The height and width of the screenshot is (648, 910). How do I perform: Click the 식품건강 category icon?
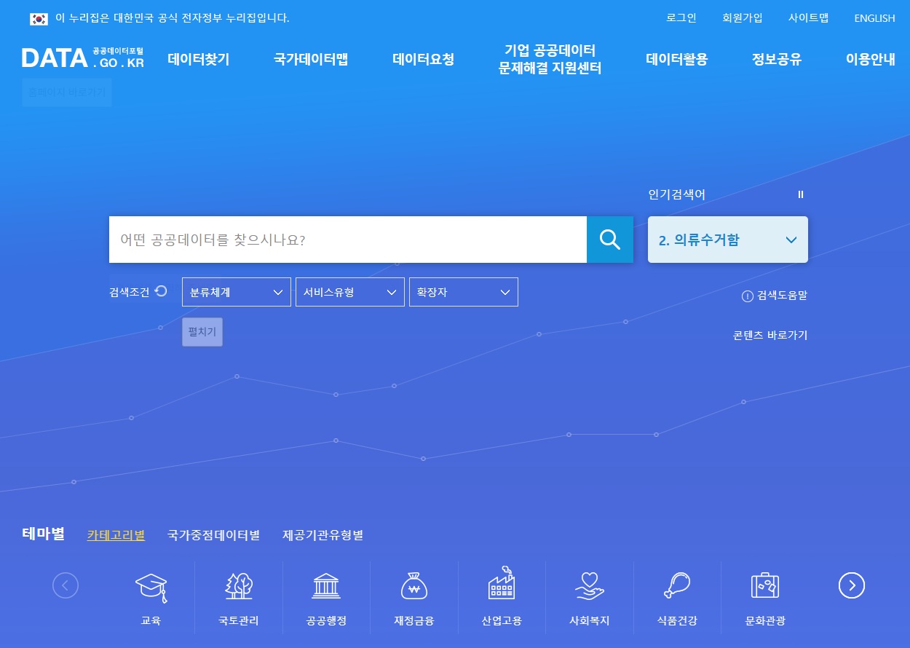676,597
